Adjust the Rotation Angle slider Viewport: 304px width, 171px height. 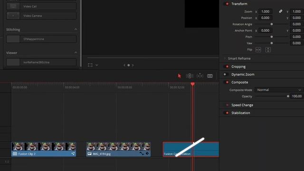tap(271, 24)
